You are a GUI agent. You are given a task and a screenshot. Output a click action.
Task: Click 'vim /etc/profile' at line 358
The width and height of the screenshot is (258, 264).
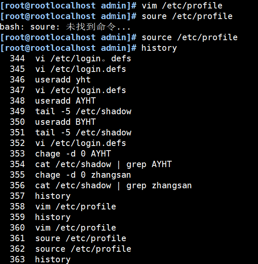click(x=63, y=206)
